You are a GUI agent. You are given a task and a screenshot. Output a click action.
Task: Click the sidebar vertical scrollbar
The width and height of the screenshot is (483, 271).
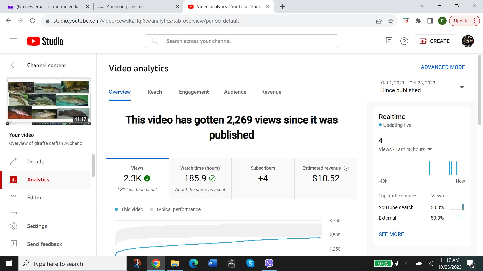coord(93,166)
